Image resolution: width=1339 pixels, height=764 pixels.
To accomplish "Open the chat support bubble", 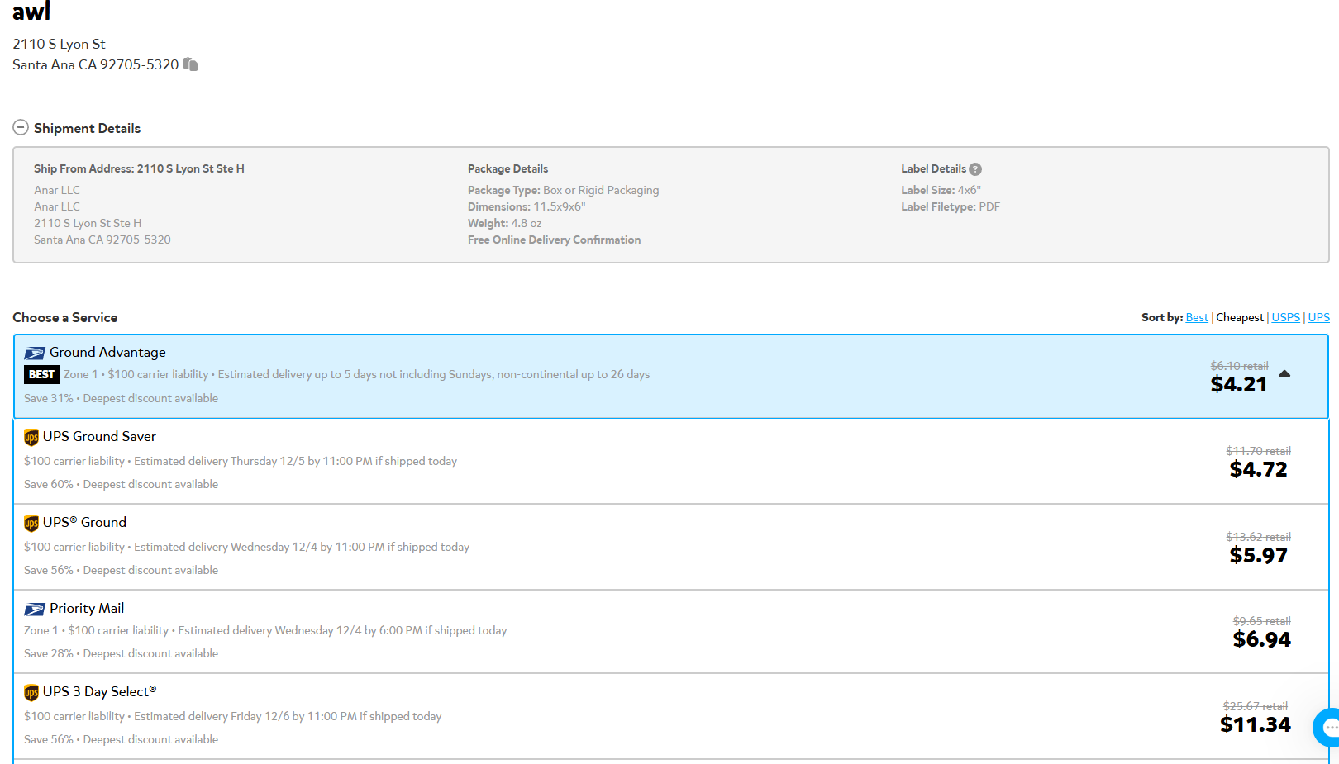I will tap(1327, 728).
